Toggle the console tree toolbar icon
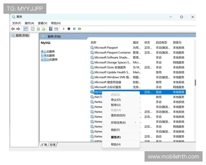This screenshot has width=206, height=165. click(x=26, y=29)
